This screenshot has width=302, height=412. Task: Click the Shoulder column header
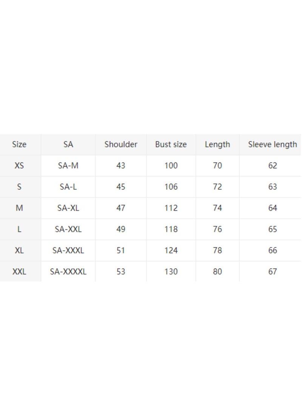click(x=121, y=144)
